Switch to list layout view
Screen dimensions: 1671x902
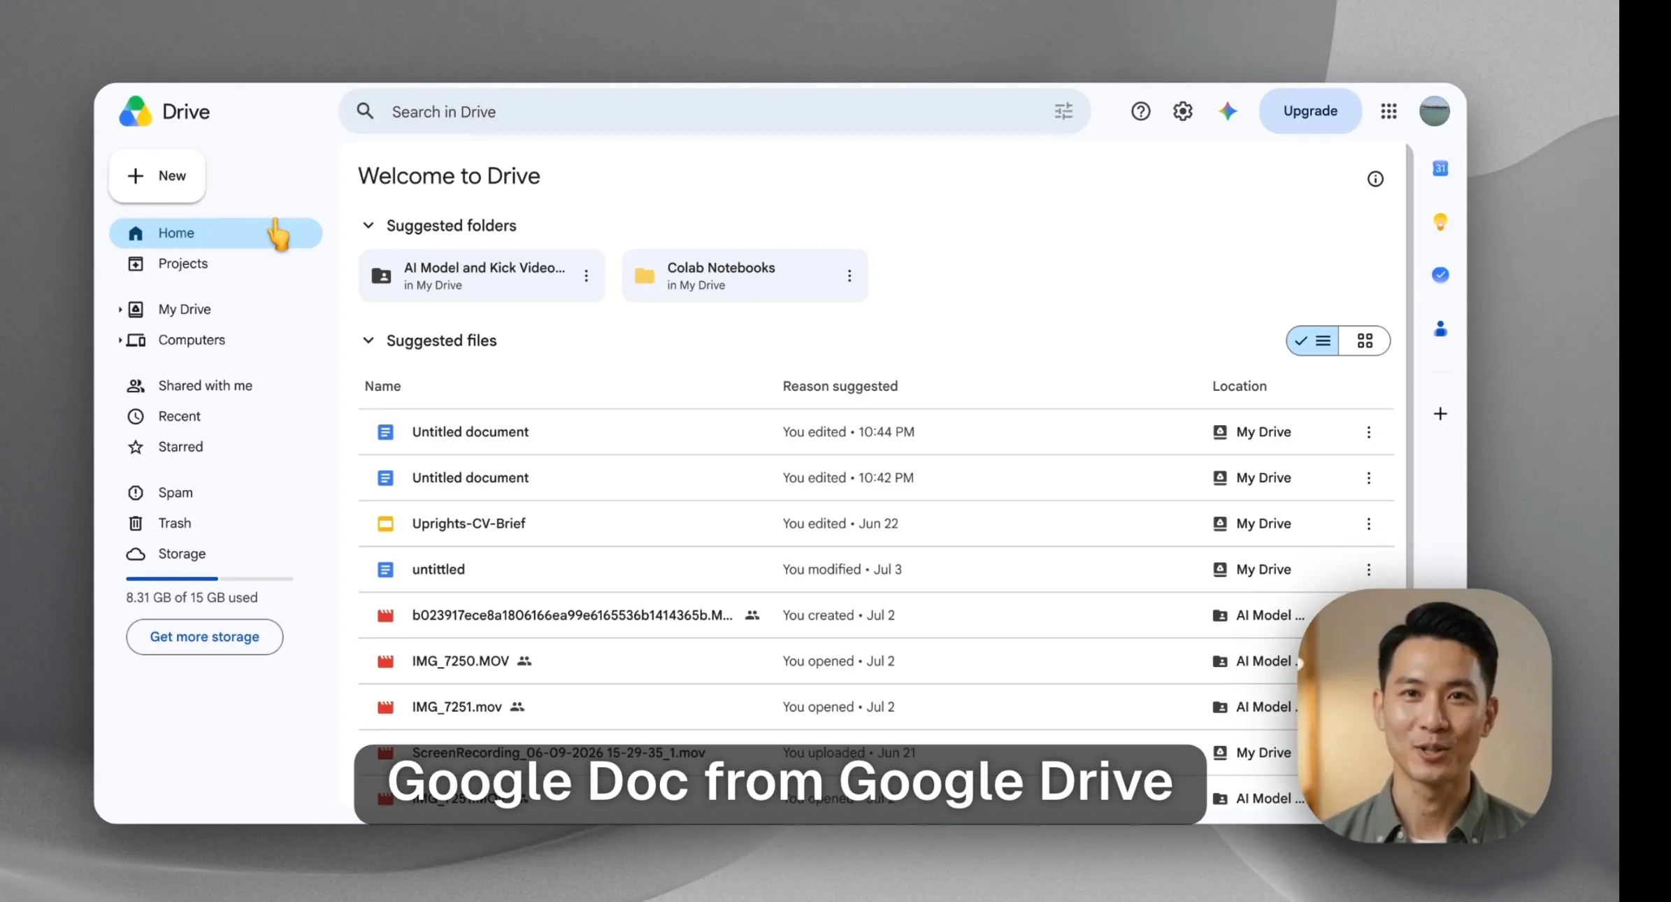click(1312, 341)
